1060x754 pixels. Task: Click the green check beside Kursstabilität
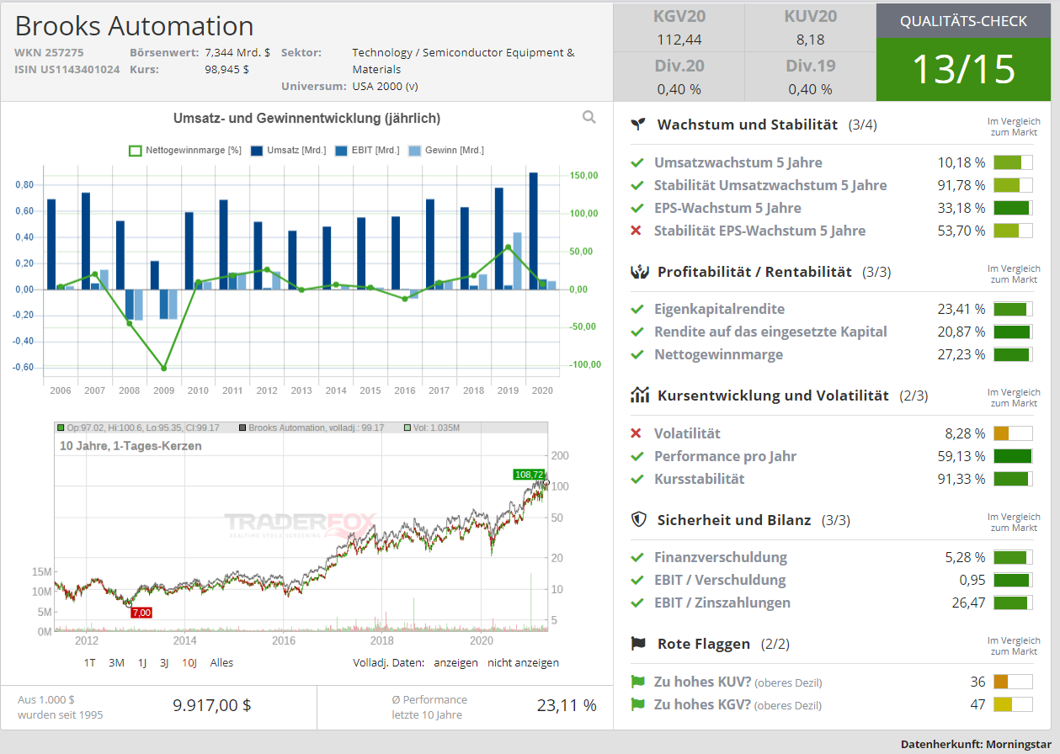pos(637,479)
